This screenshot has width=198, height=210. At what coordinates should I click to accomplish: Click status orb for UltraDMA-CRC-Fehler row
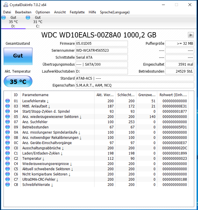8,179
